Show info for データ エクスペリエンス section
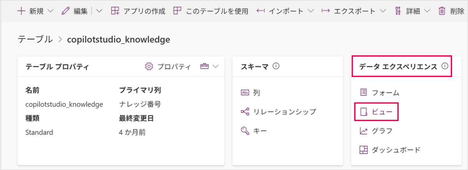468x170 pixels. point(445,66)
